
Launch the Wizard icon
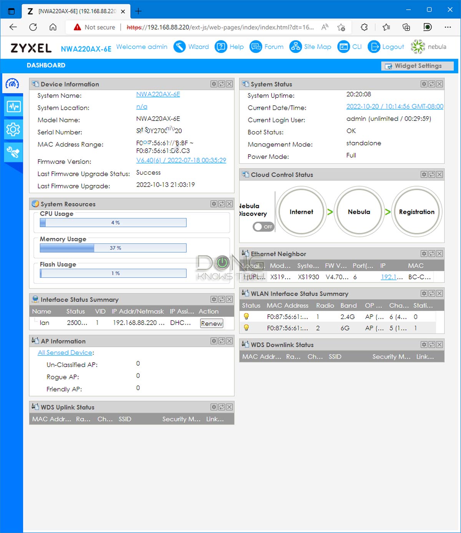[x=179, y=47]
